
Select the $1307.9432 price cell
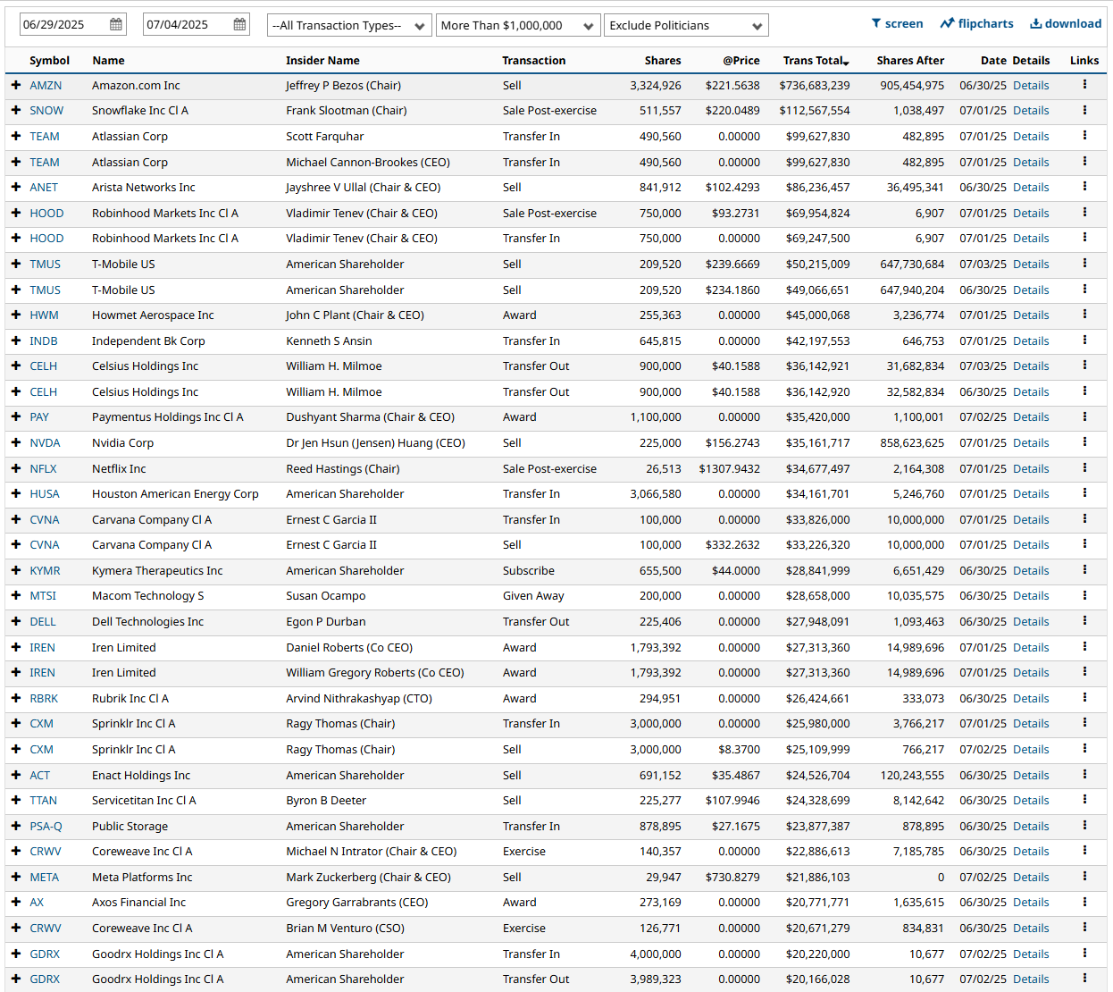pos(730,469)
